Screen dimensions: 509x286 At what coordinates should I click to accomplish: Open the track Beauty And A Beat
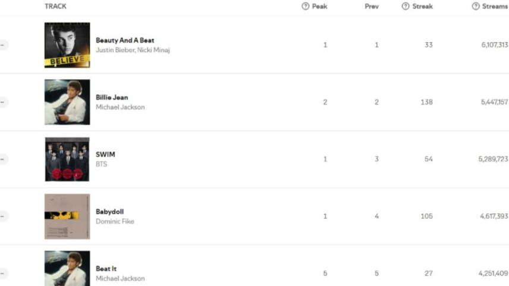click(x=125, y=40)
